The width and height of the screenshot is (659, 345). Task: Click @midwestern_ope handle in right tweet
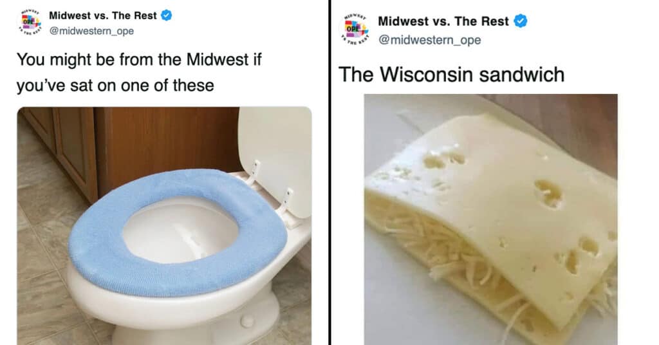click(429, 40)
